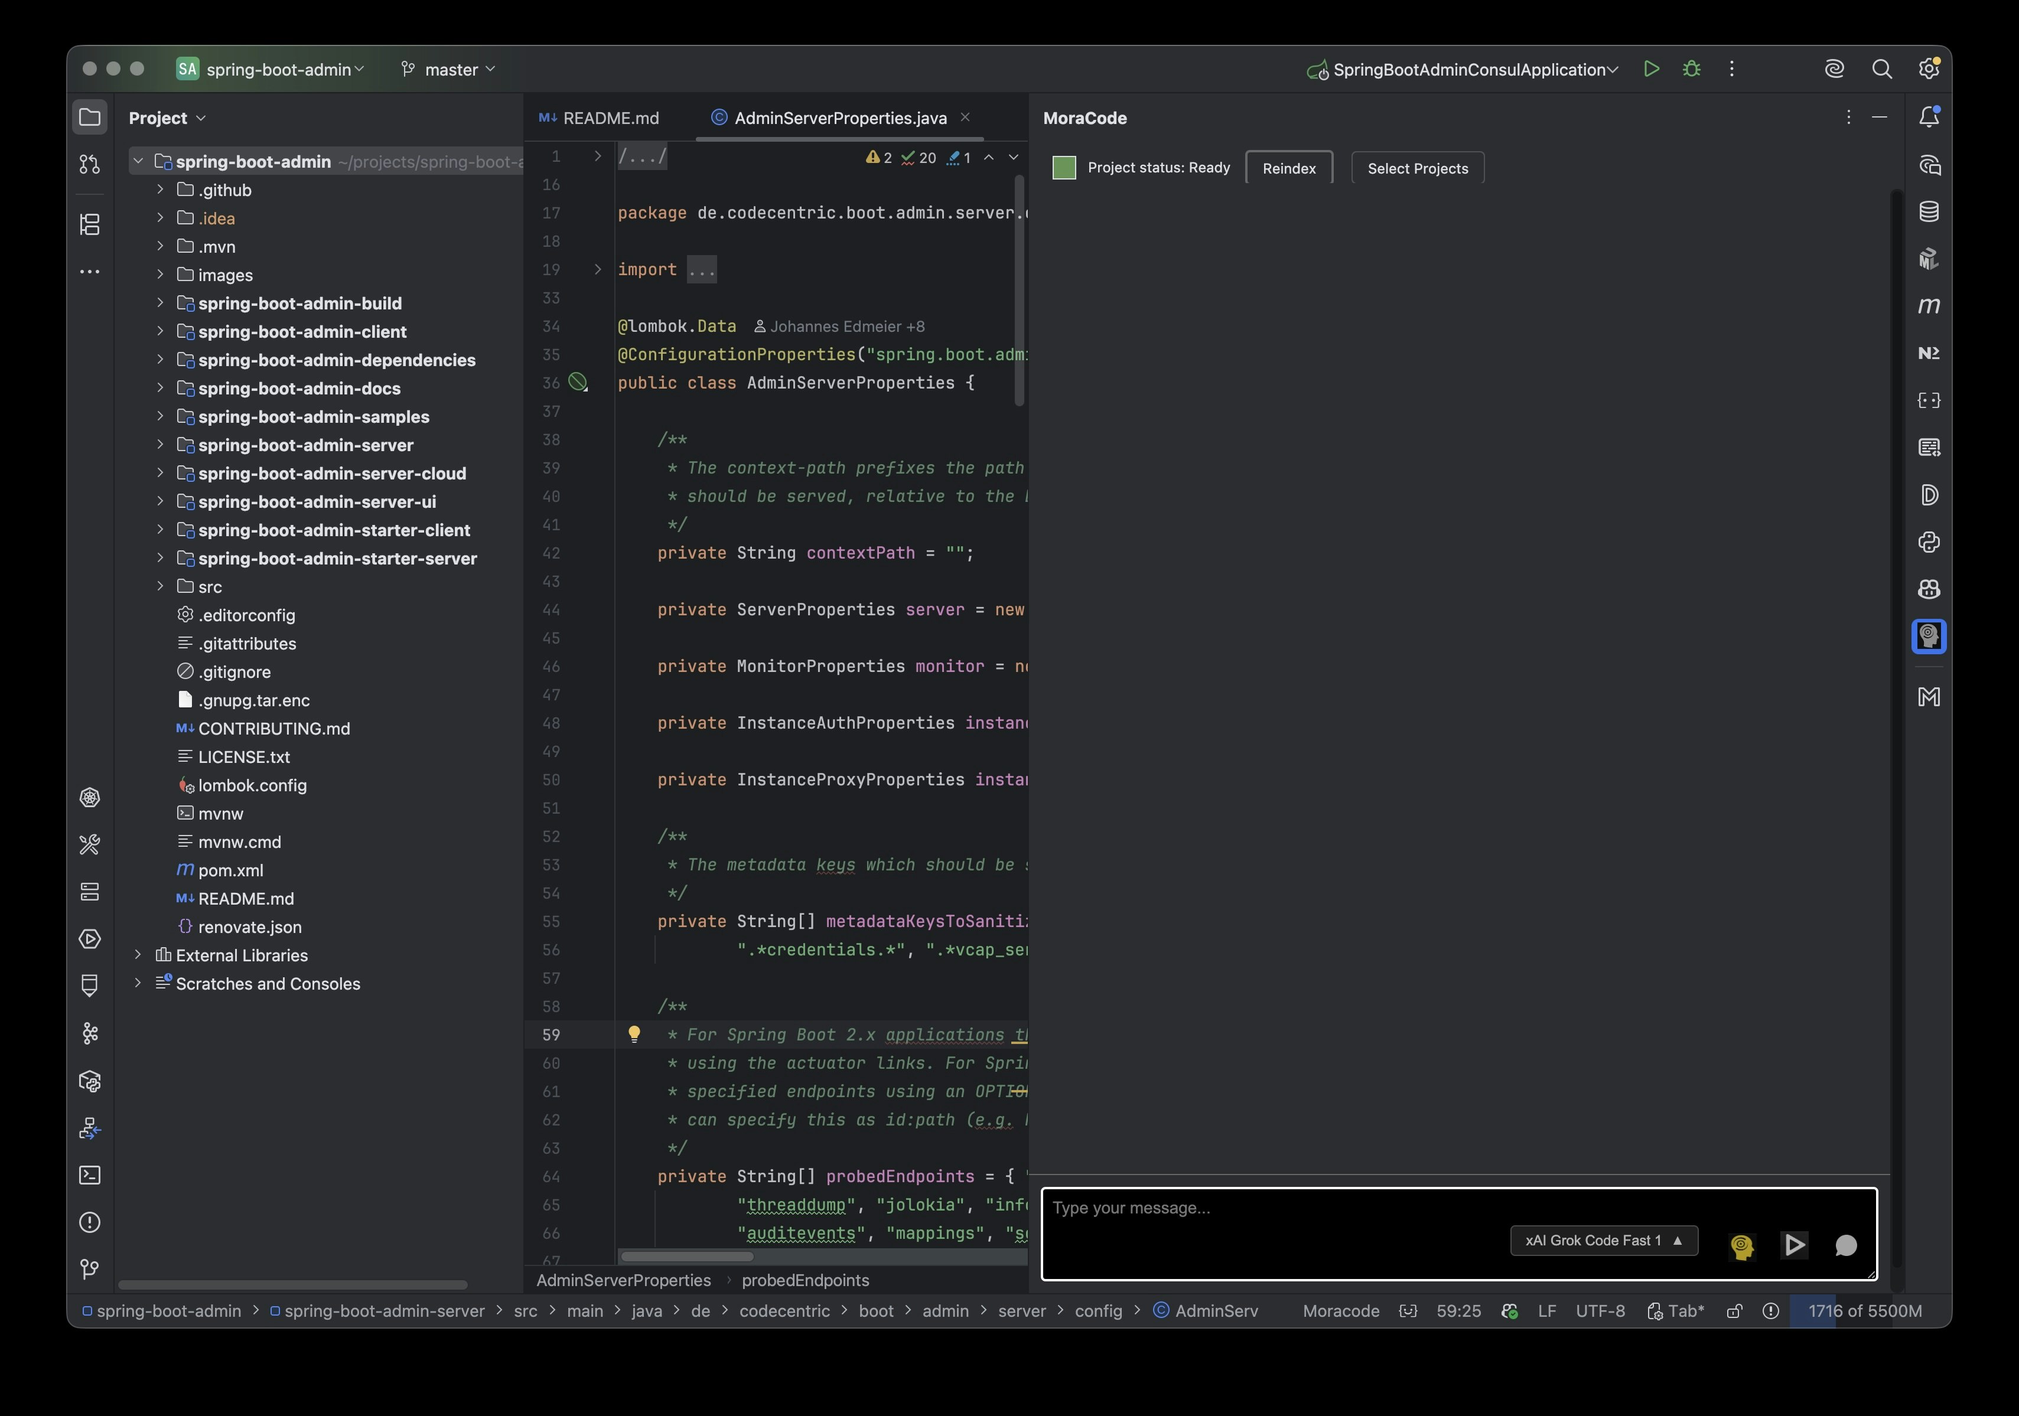Image resolution: width=2019 pixels, height=1416 pixels.
Task: Open the Terminal tool window
Action: click(90, 1175)
